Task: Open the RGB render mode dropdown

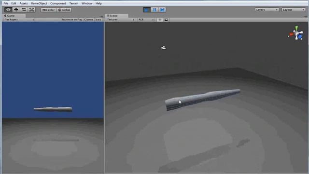Action: coord(146,19)
